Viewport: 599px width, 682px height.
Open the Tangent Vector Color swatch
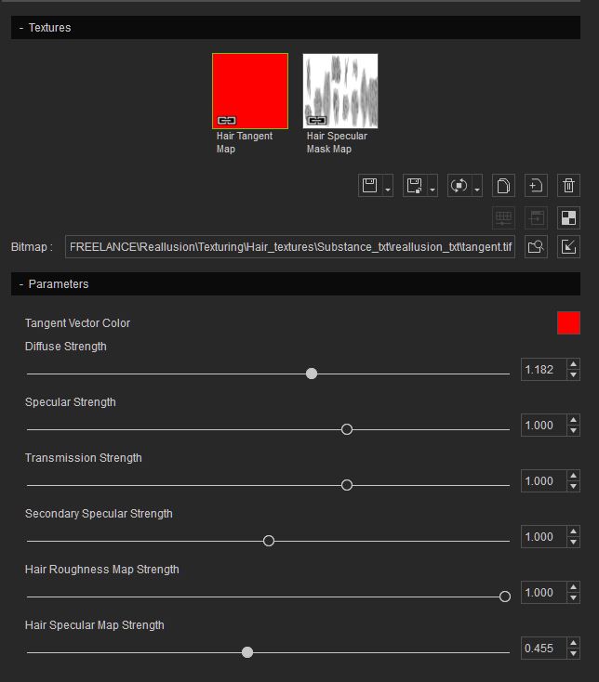point(568,323)
